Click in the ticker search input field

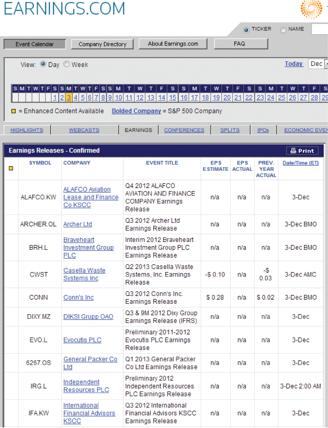pos(319,29)
